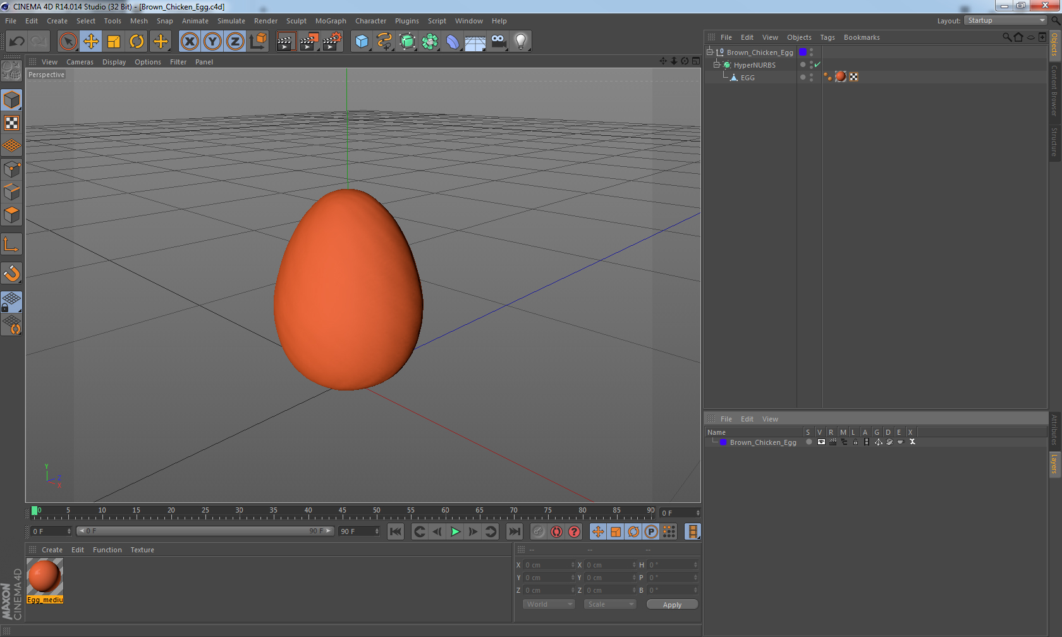
Task: Click Make Editable icon
Action: [x=11, y=71]
